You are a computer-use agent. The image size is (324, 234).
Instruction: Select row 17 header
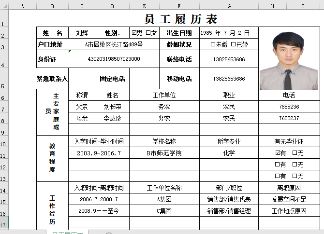(4, 225)
